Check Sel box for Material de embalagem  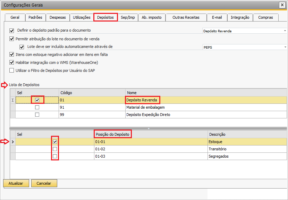click(x=37, y=107)
